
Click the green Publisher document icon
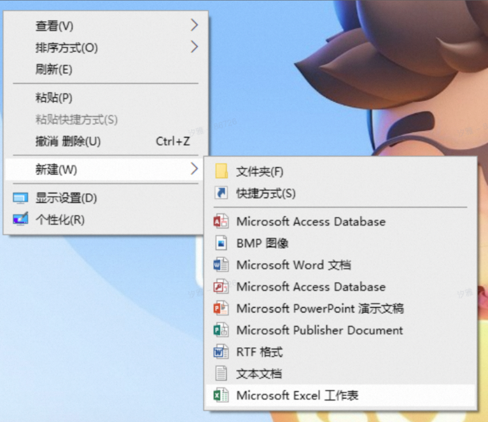221,330
